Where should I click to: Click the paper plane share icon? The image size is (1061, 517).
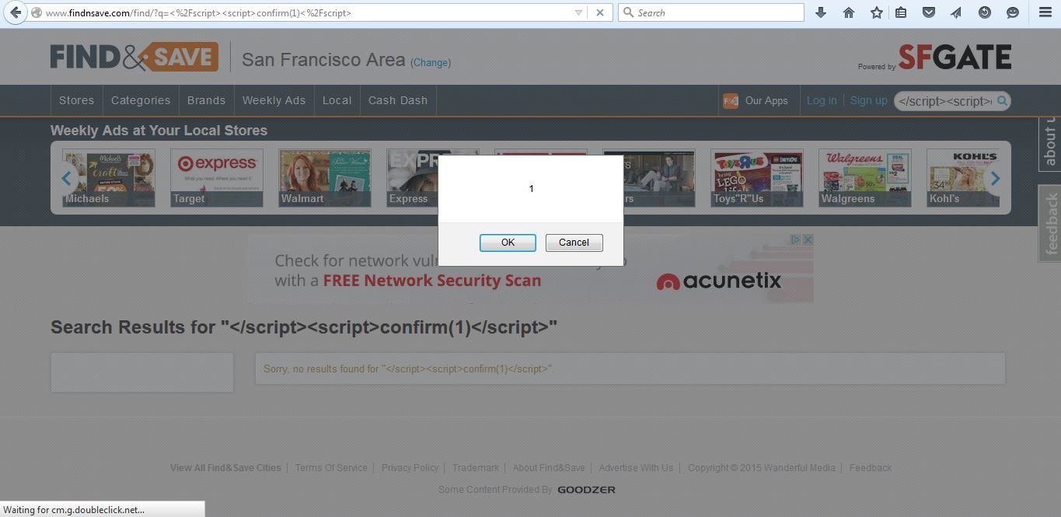point(955,12)
